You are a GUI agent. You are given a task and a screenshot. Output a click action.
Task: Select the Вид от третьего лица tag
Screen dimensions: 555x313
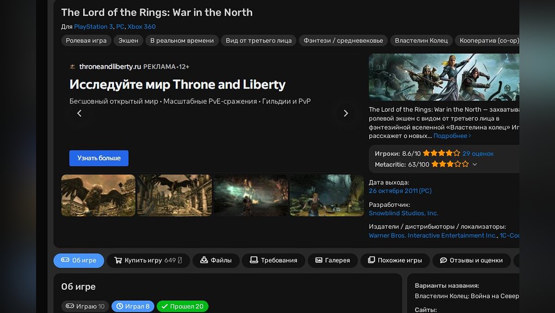[x=259, y=41]
